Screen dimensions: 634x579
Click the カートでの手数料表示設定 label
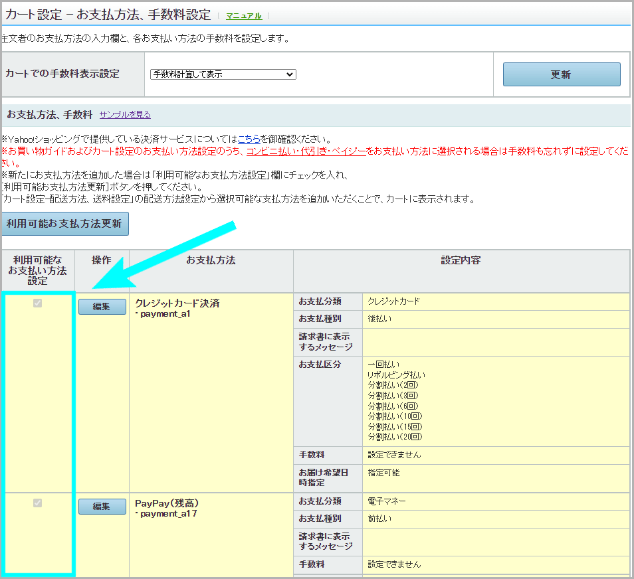pyautogui.click(x=62, y=74)
